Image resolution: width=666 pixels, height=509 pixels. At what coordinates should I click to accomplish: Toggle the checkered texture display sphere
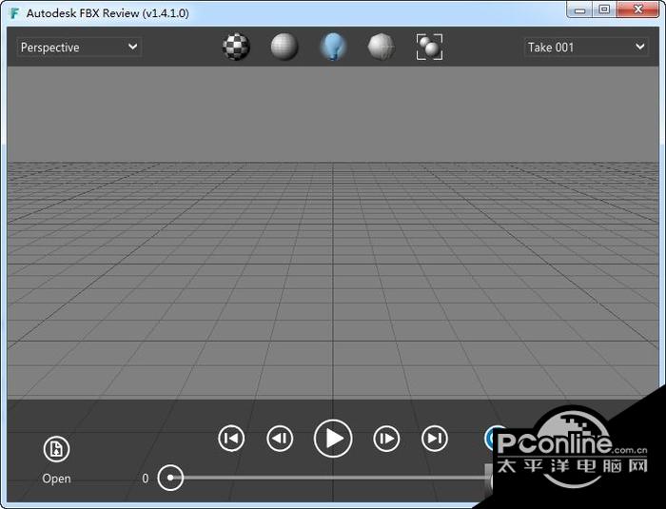click(236, 47)
